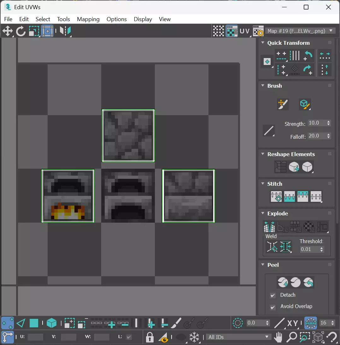340x345 pixels.
Task: Collapse the Explode rollout
Action: click(263, 213)
